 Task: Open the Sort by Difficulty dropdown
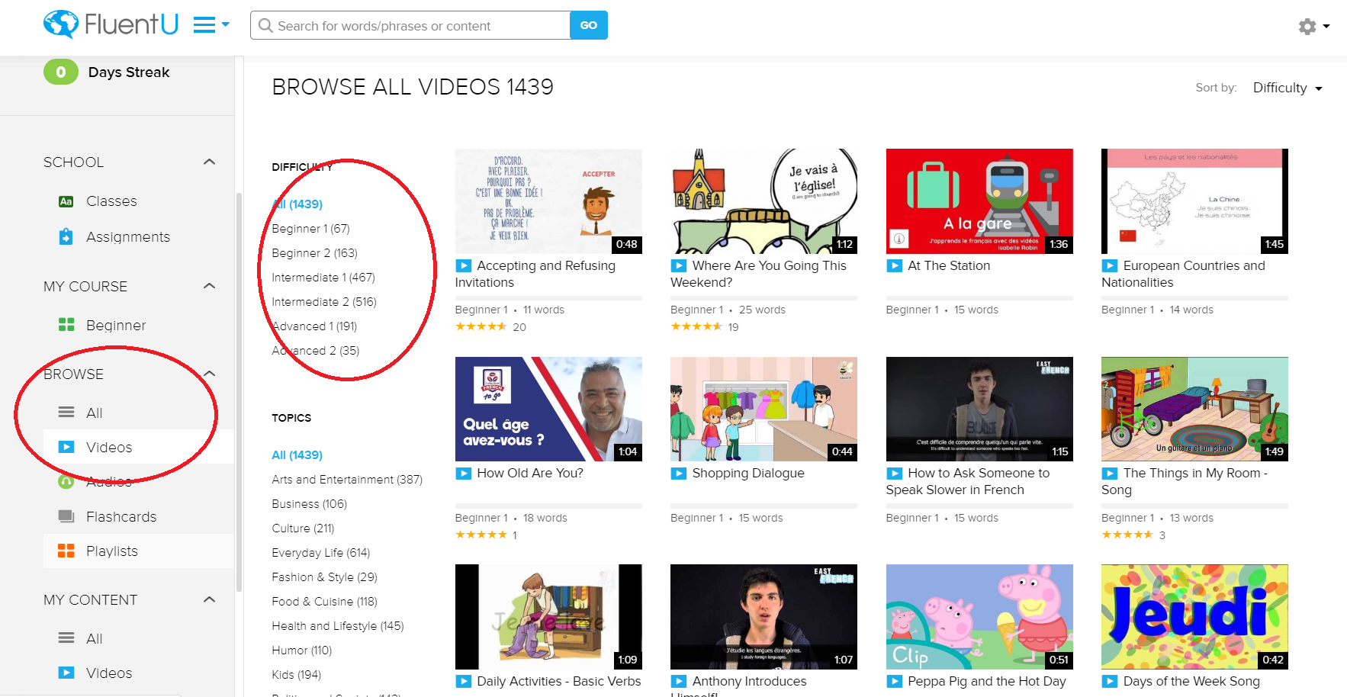click(x=1287, y=88)
